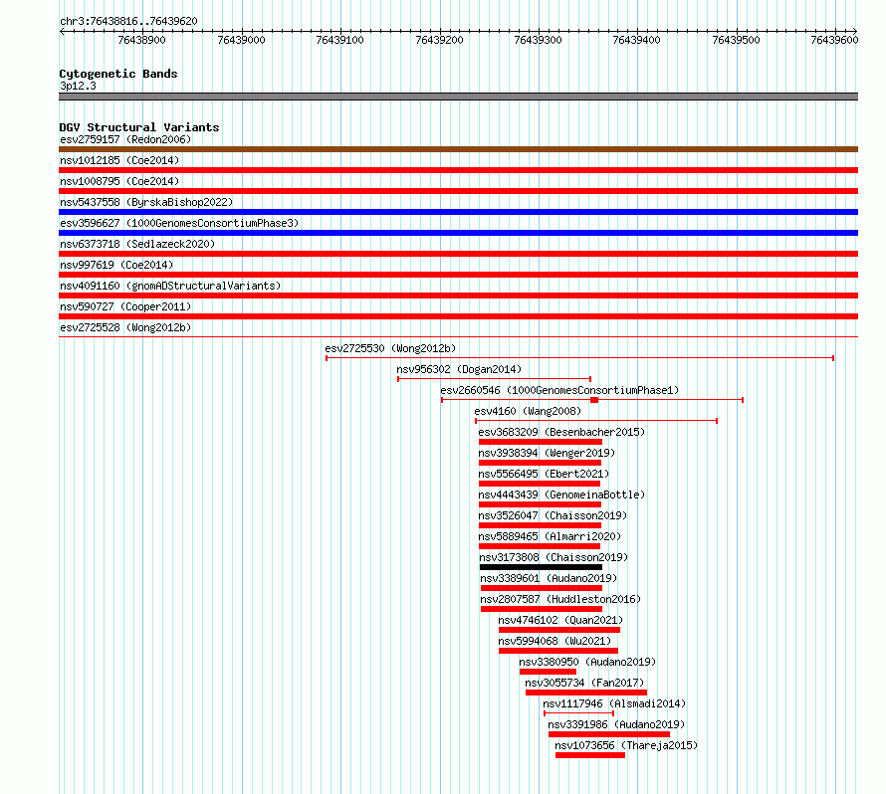Click nsv3938394 (Wenger2019) label
Viewport: 886px width, 794px height.
pos(547,453)
